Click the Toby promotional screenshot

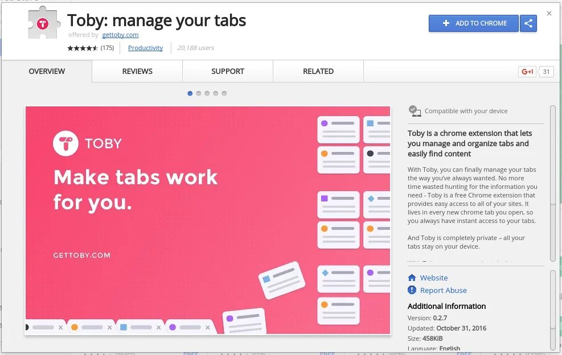[x=208, y=220]
